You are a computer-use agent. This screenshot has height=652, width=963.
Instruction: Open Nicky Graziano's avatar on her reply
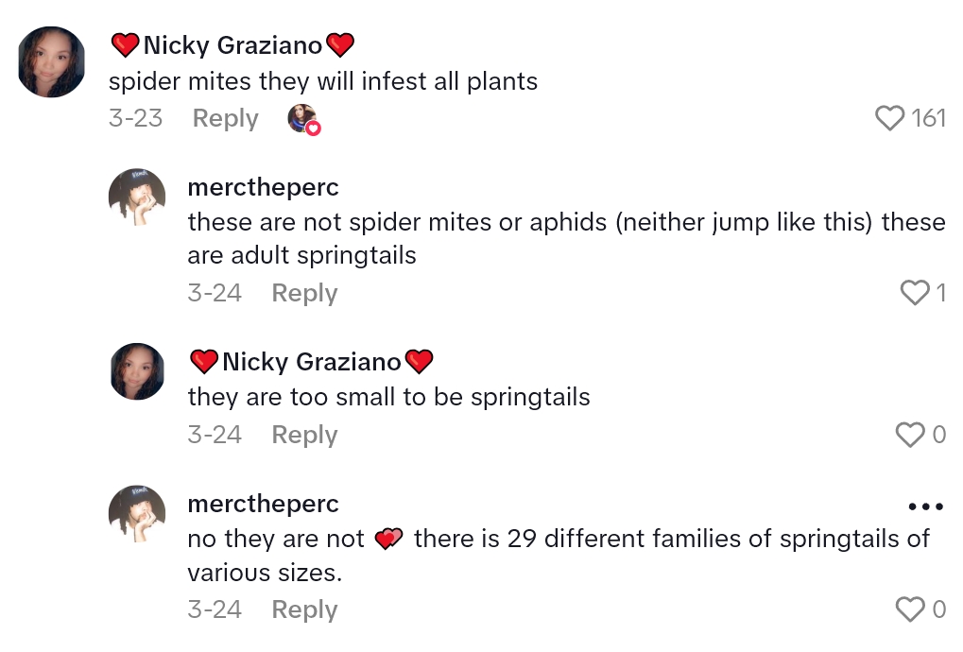click(x=138, y=371)
